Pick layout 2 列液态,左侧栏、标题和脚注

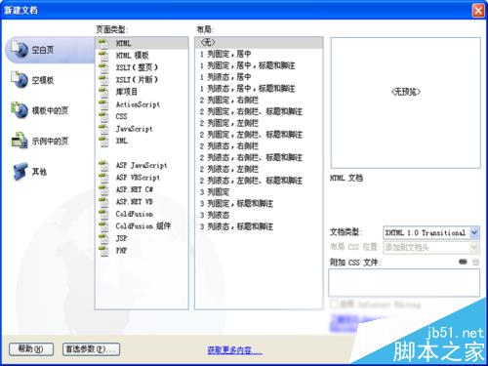259,181
